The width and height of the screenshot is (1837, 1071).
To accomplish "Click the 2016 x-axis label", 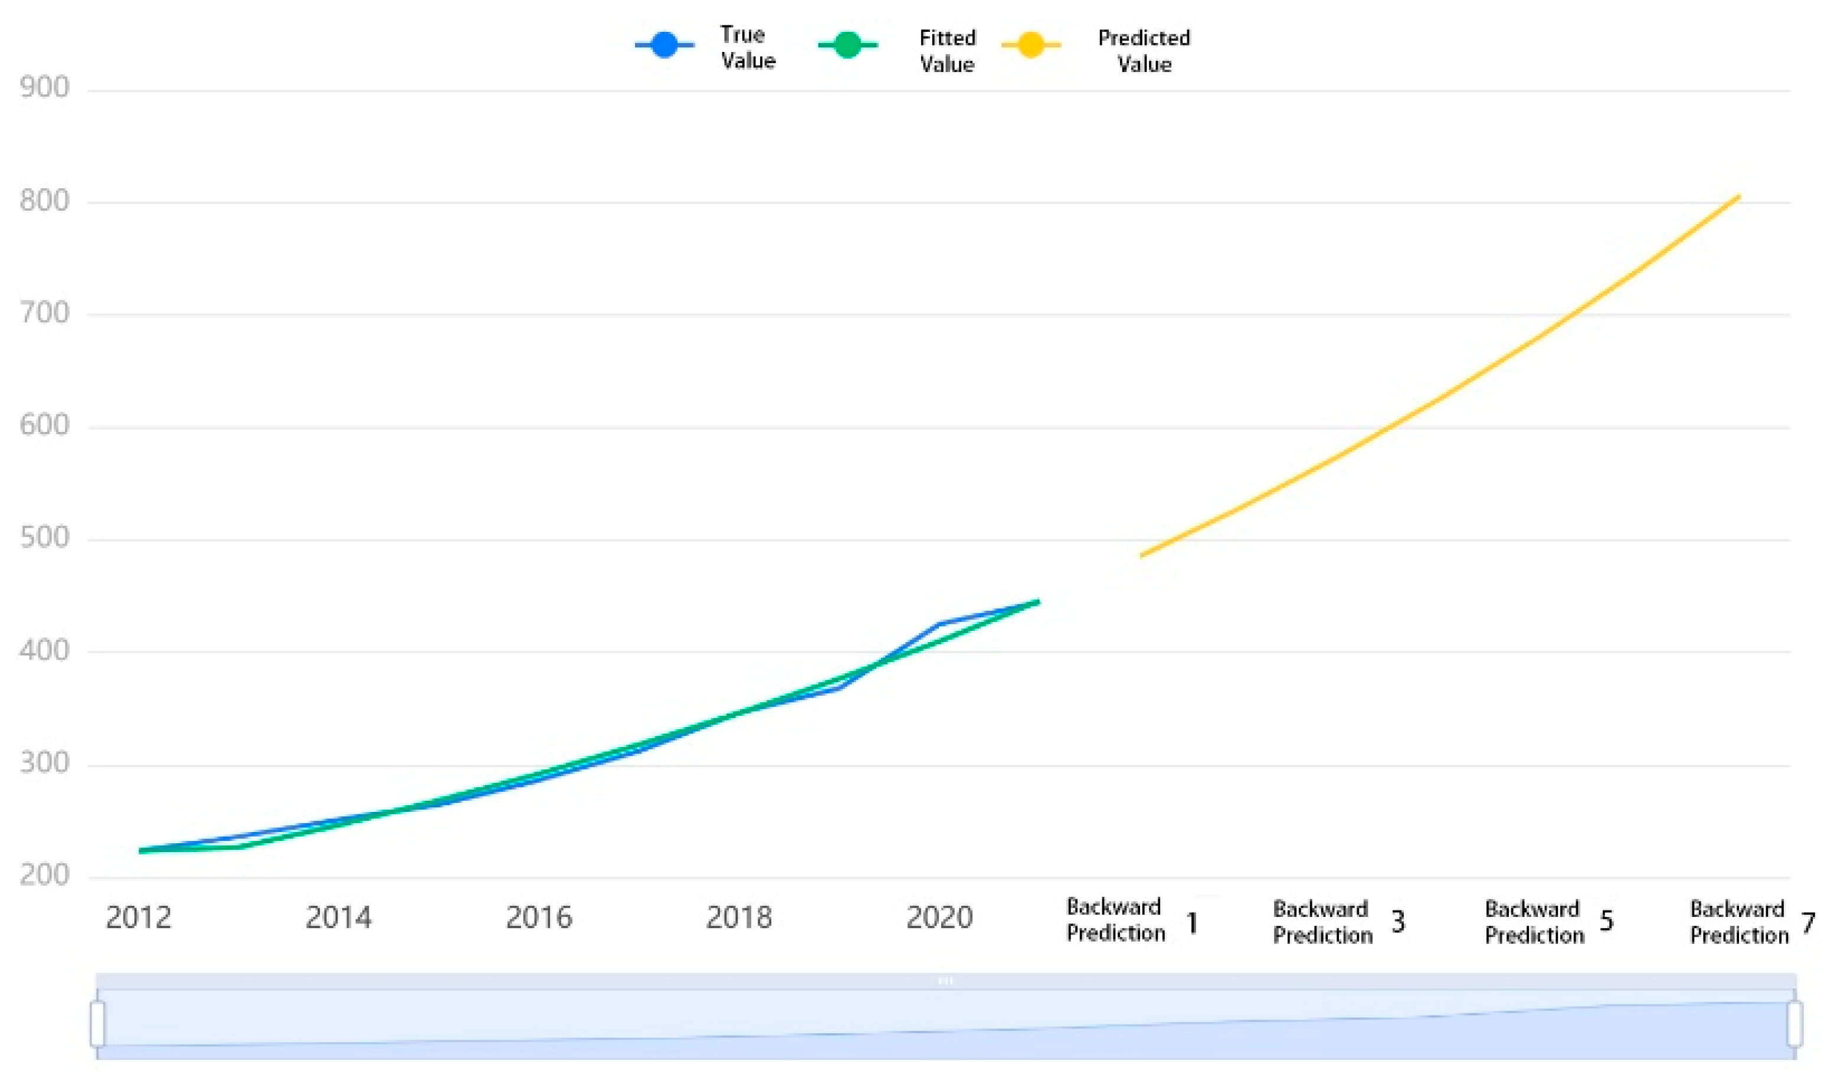I will coord(539,917).
